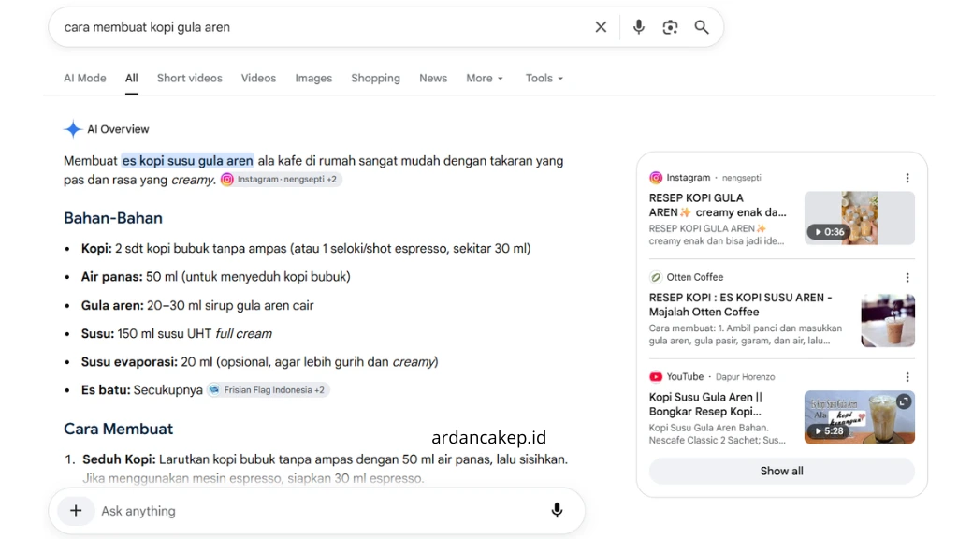This screenshot has height=539, width=958.
Task: Play the 0:36 Instagram video thumbnail
Action: click(x=859, y=218)
